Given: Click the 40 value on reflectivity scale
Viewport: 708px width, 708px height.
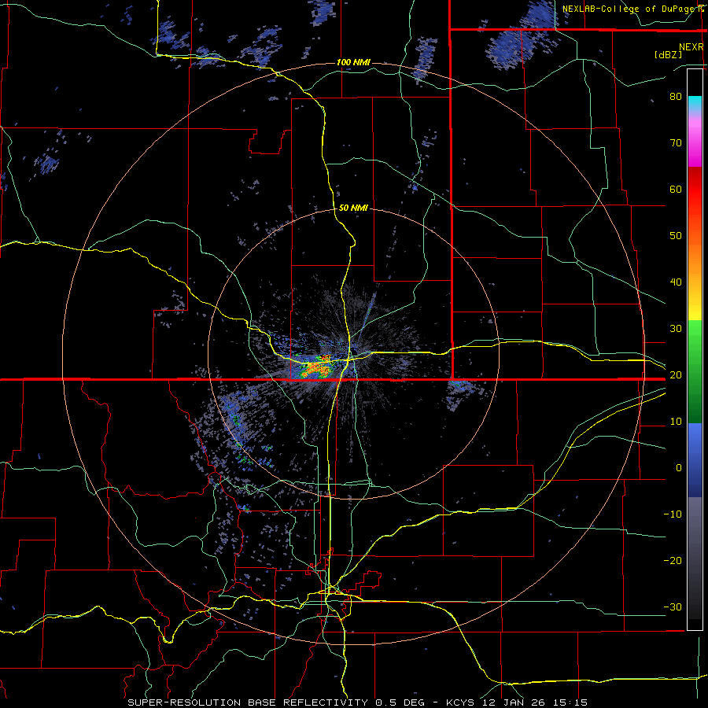Looking at the screenshot, I should (x=676, y=282).
